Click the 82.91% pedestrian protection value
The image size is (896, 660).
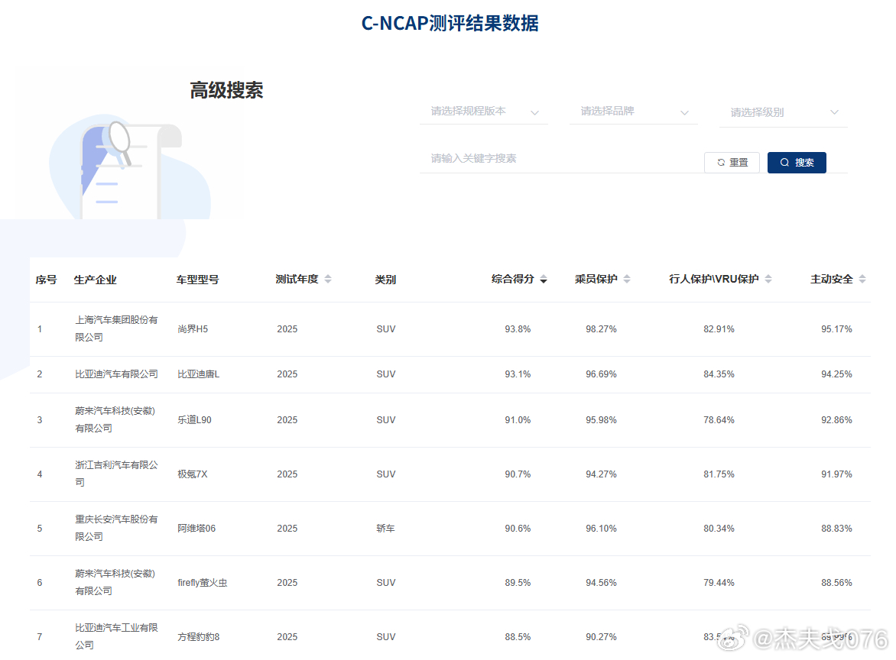click(x=719, y=329)
